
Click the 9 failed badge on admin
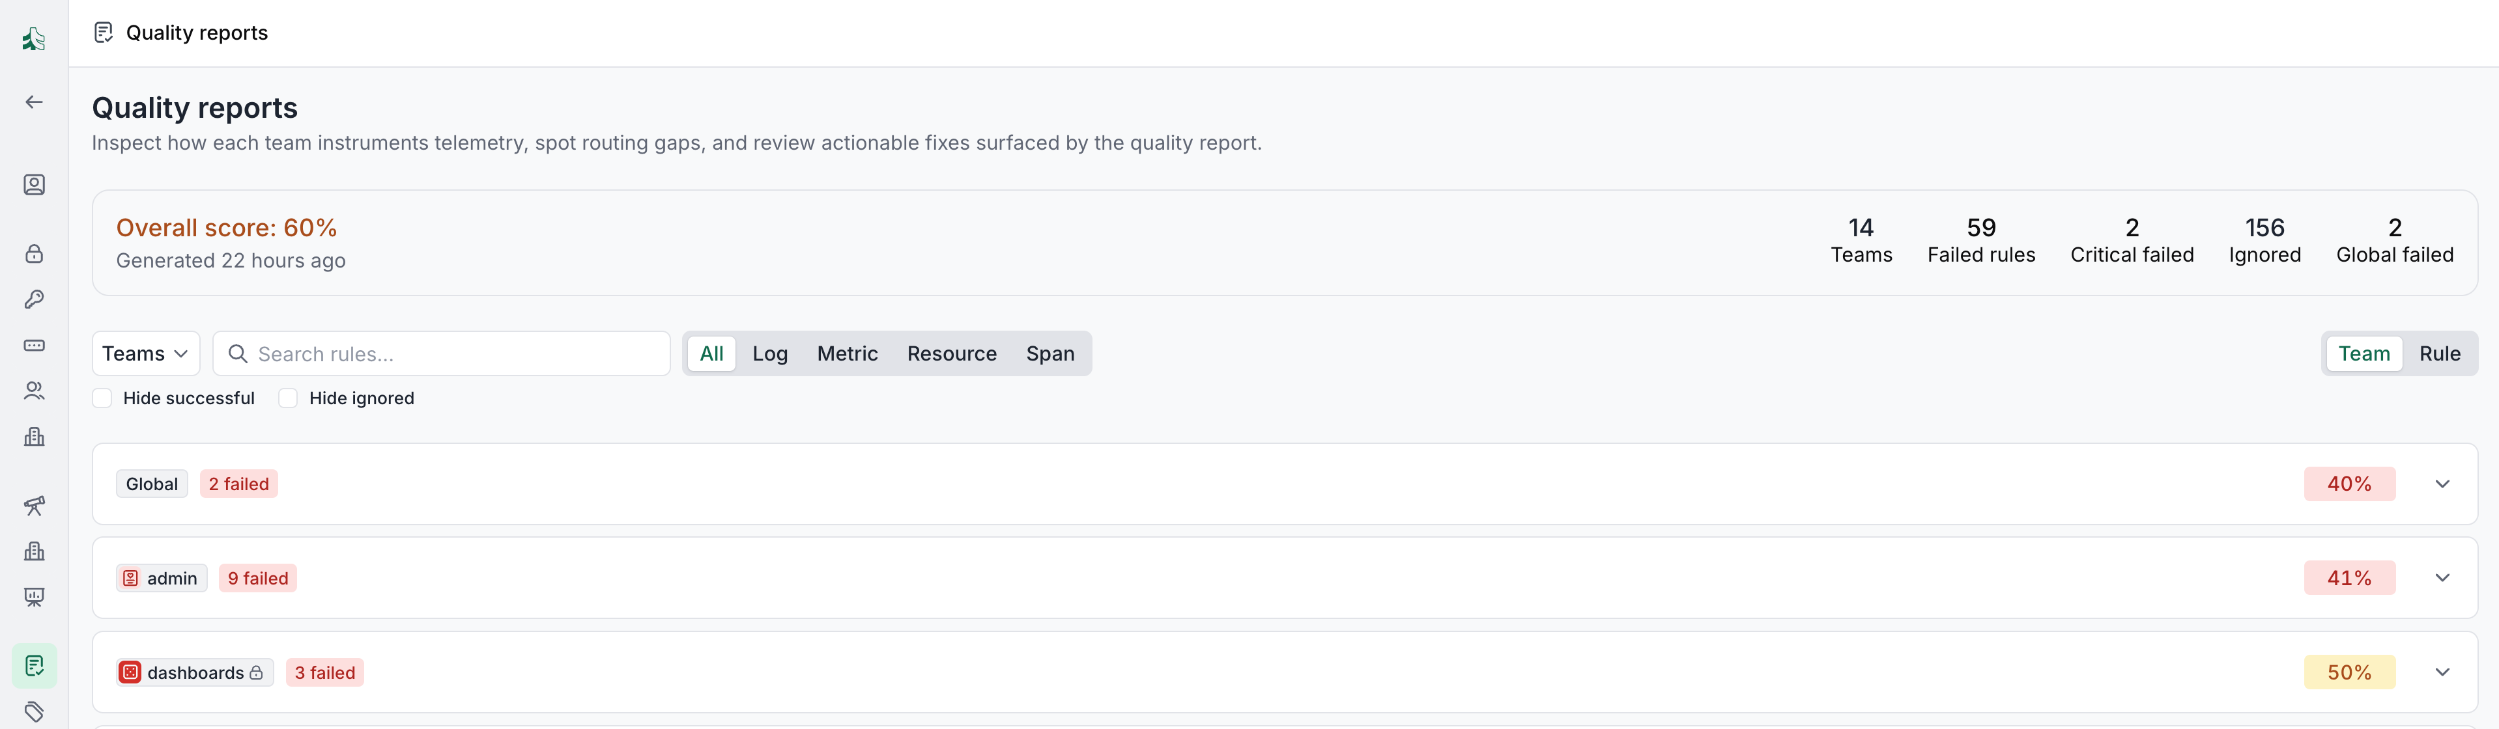pyautogui.click(x=258, y=578)
